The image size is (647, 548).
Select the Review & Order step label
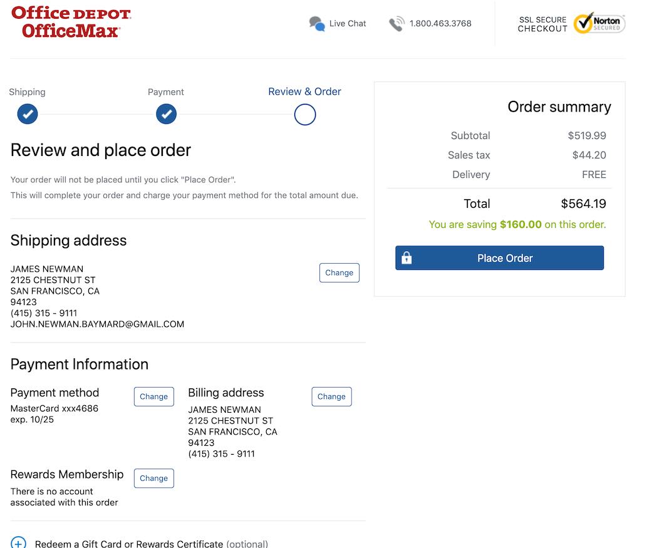304,91
